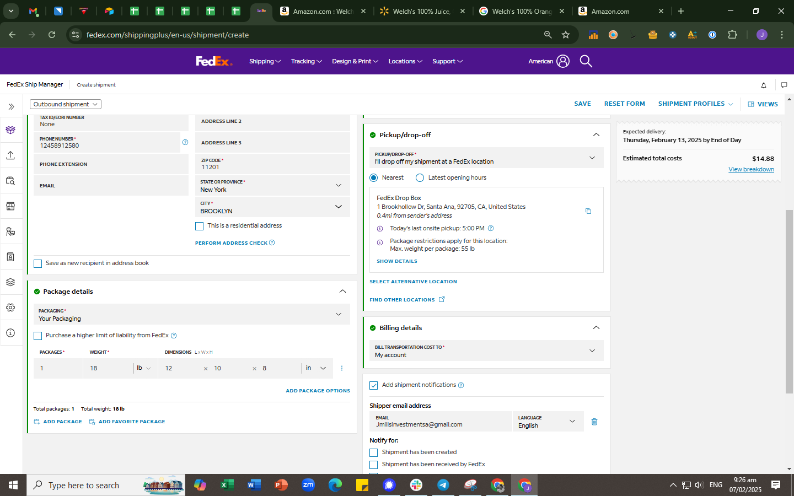This screenshot has height=496, width=794.
Task: Show help for Phone Number field
Action: (185, 142)
